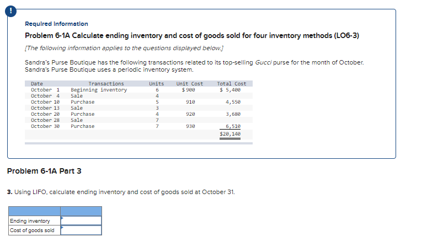
Task: Click the Ending inventory row label
Action: point(30,221)
